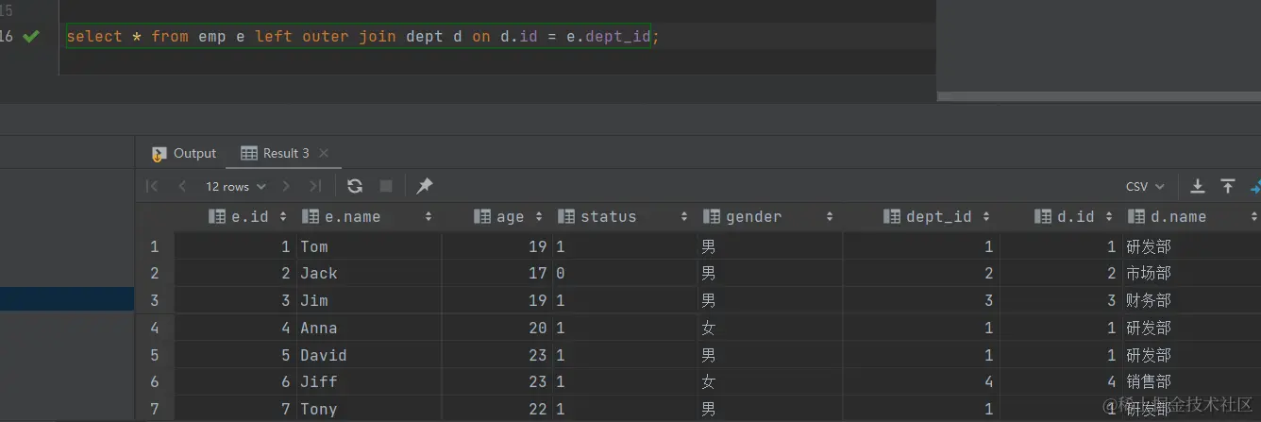Image resolution: width=1261 pixels, height=422 pixels.
Task: Sort by the e.name column header
Action: [369, 216]
